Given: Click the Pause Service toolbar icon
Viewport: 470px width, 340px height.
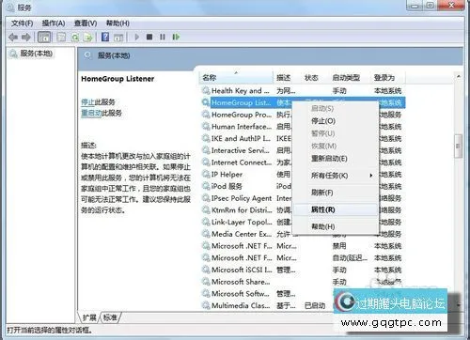Looking at the screenshot, I should tap(163, 37).
